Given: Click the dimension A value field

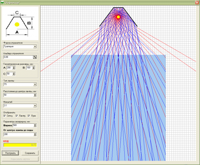Looking at the screenshot, I should point(9,68).
